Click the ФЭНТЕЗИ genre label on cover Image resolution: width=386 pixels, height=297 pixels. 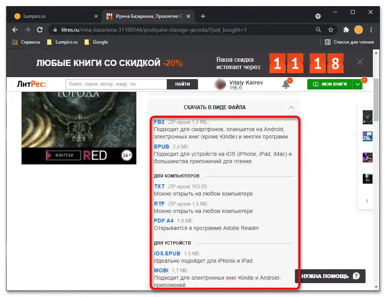64,155
